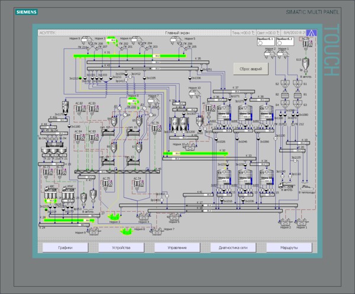Go to the Управление screen
Viewport: 355px width, 294px height.
(x=177, y=248)
